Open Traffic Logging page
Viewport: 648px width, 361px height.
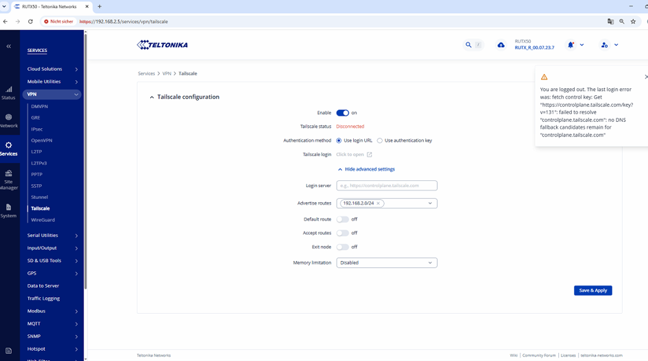point(43,299)
